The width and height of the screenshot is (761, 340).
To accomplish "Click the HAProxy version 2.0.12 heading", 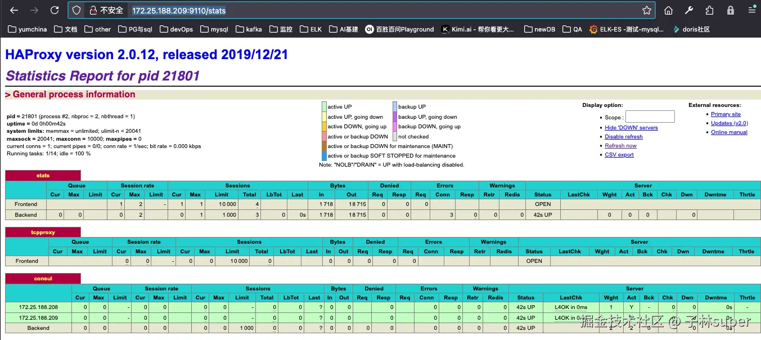I will [x=146, y=55].
